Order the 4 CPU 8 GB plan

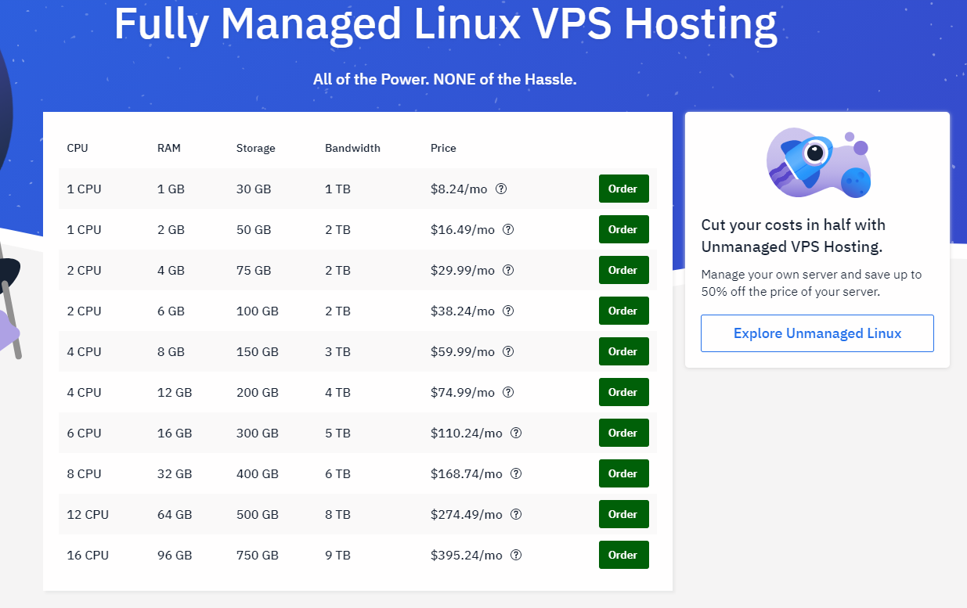point(623,351)
